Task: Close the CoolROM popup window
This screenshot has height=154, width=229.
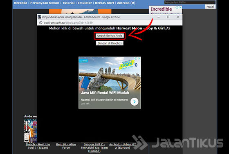Action: click(x=177, y=17)
